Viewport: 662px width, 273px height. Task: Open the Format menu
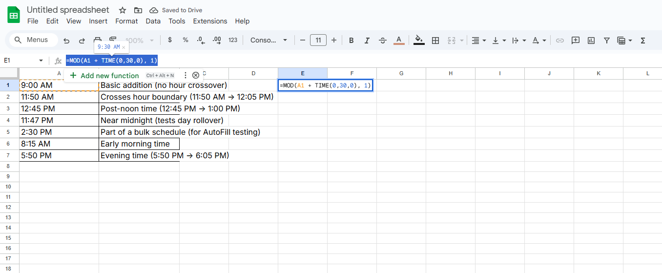126,21
